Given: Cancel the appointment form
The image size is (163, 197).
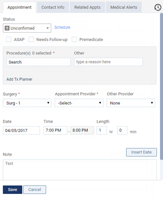Looking at the screenshot, I should [34, 190].
